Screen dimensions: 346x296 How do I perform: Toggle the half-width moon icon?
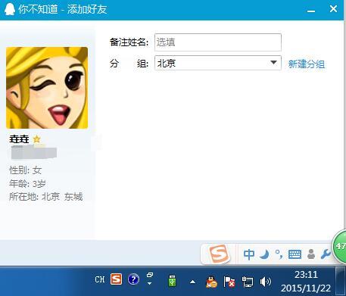click(x=264, y=254)
